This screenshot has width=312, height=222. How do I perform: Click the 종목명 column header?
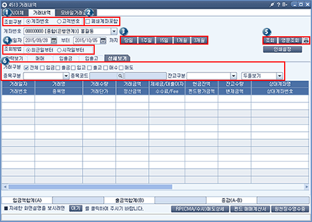(58, 91)
